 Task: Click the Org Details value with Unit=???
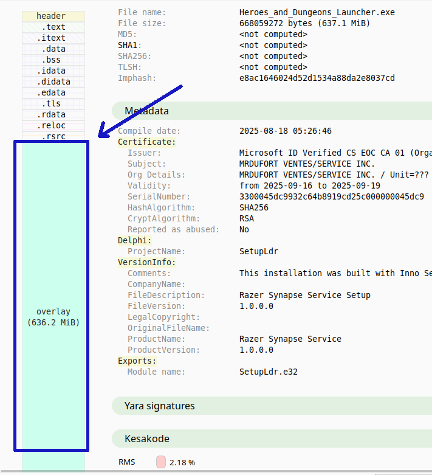pos(334,175)
